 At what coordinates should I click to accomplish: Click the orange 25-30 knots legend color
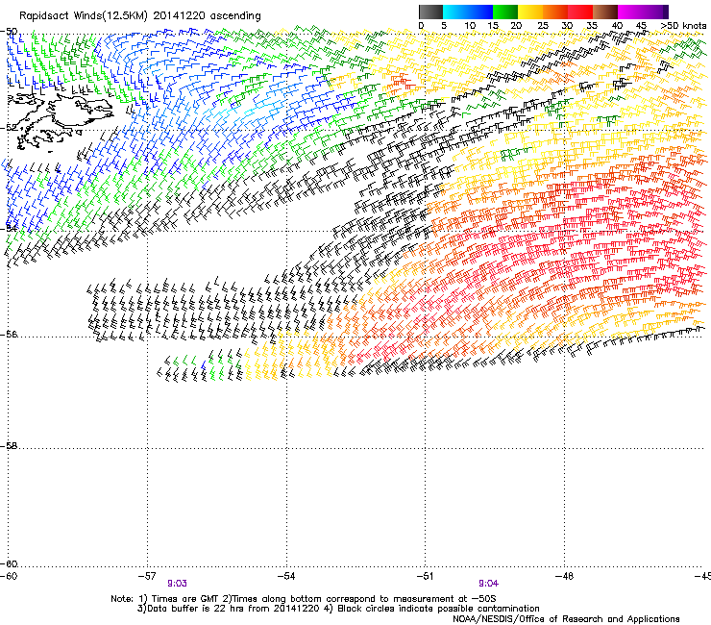(x=555, y=12)
